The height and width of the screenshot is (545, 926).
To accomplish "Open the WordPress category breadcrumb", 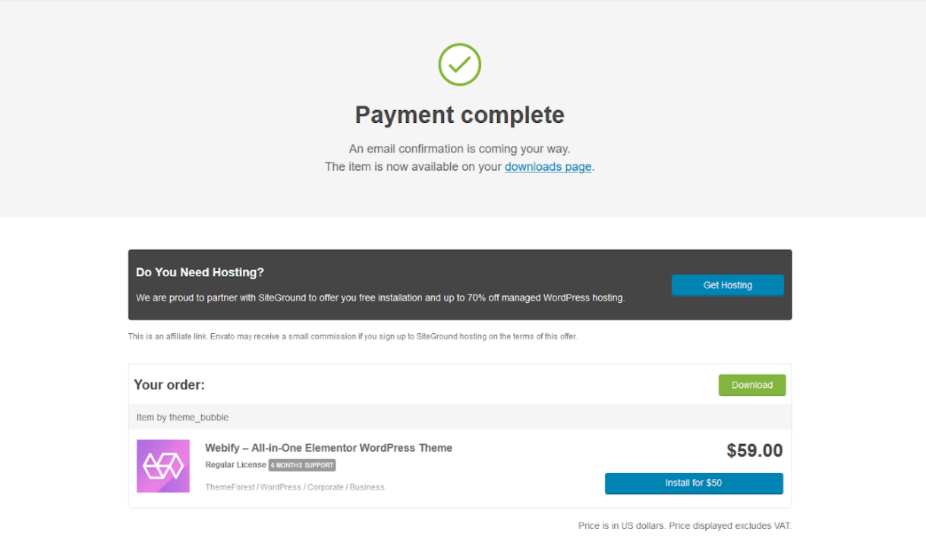I will pos(281,487).
